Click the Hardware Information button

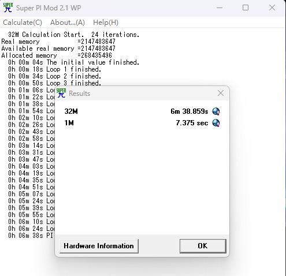coord(99,246)
